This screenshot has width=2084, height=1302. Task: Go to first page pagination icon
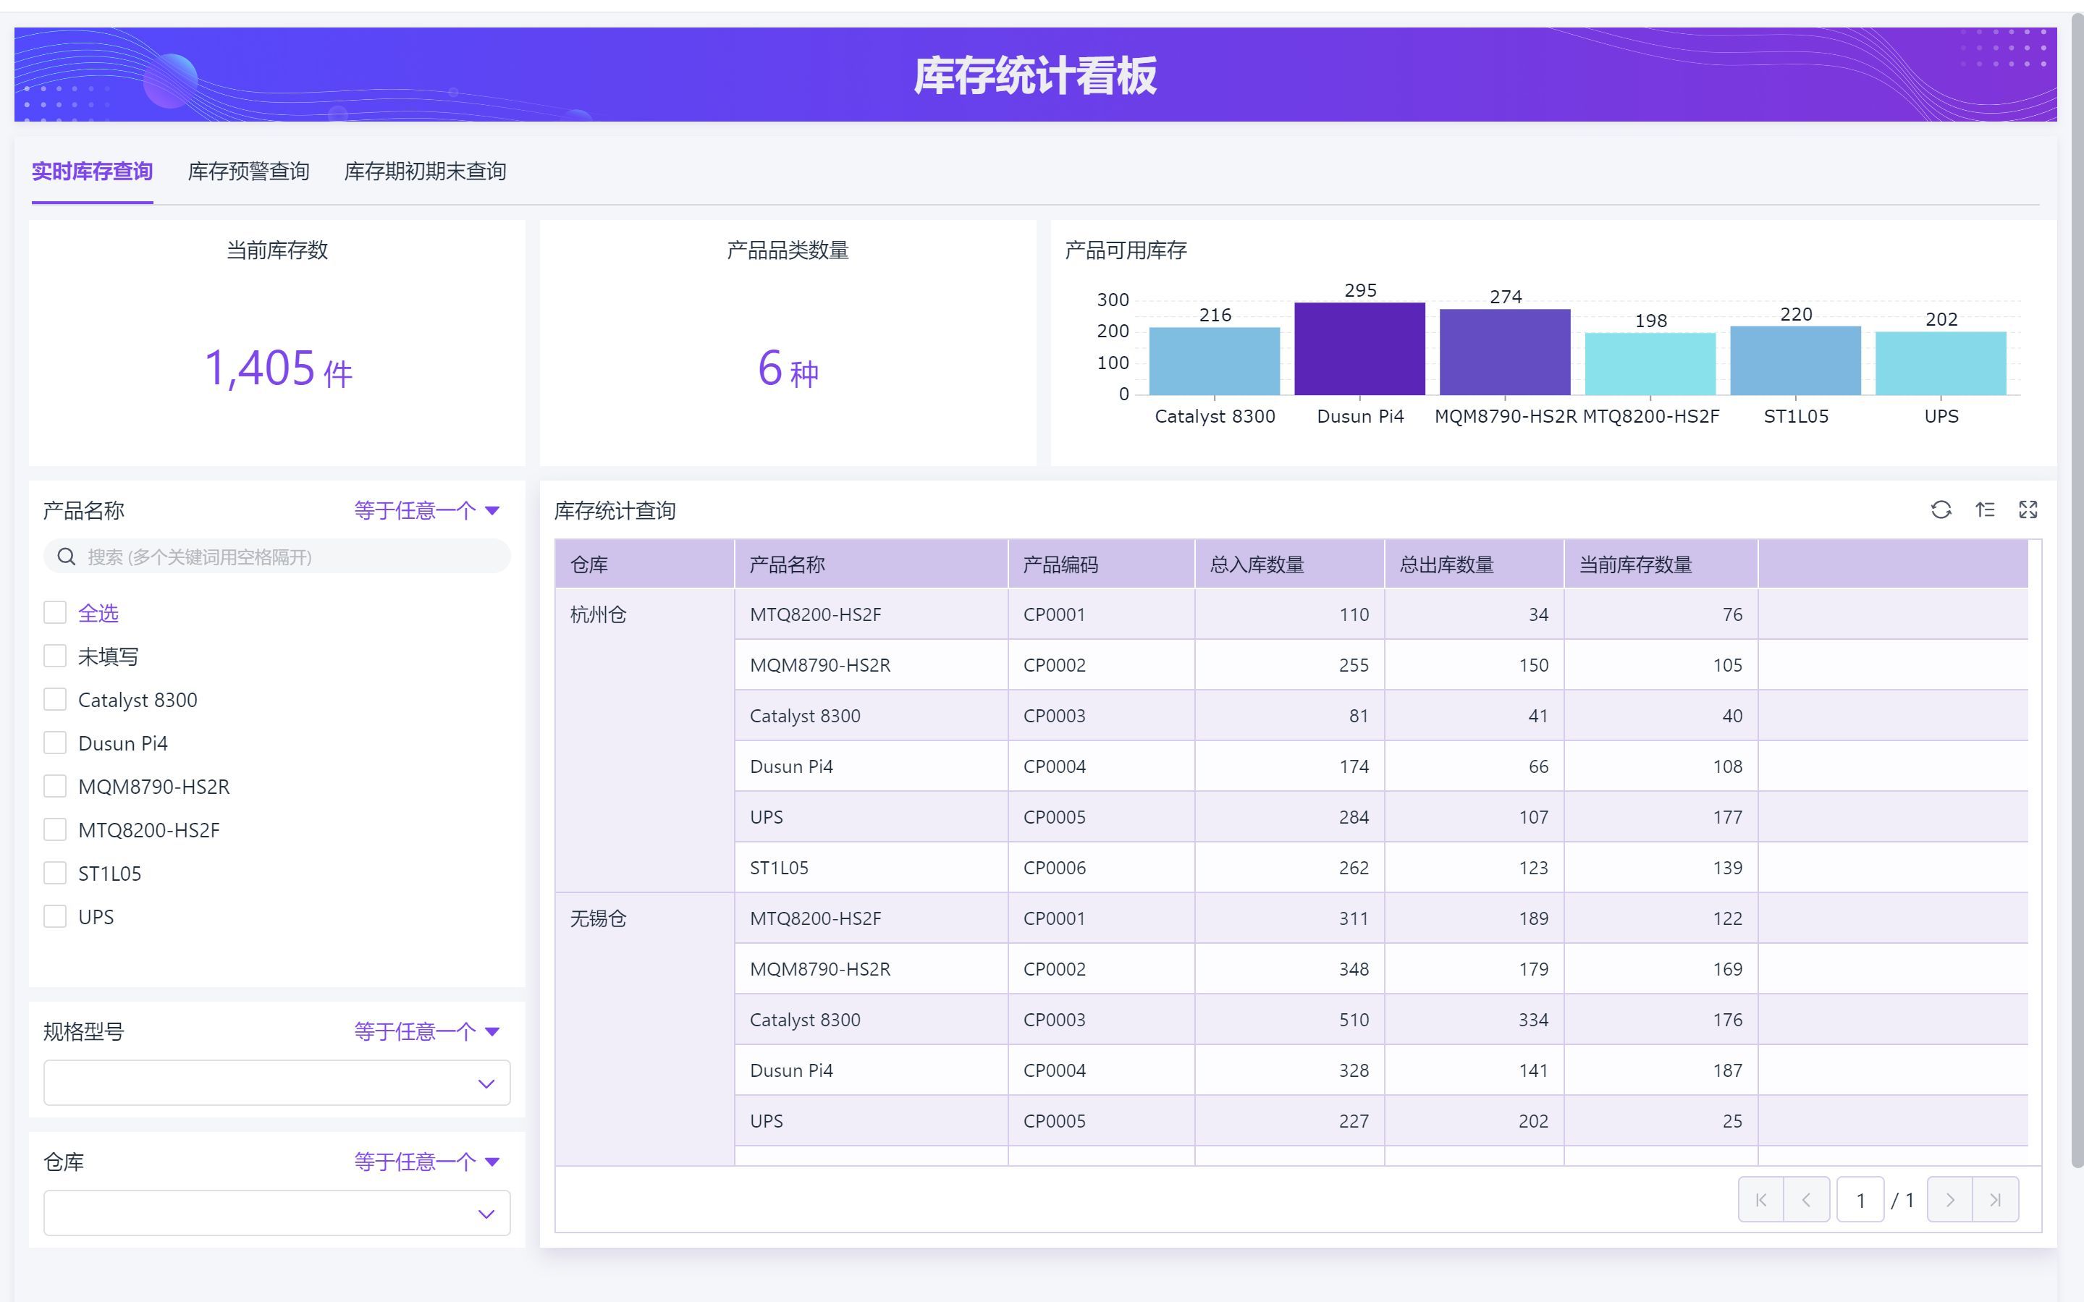click(1760, 1199)
